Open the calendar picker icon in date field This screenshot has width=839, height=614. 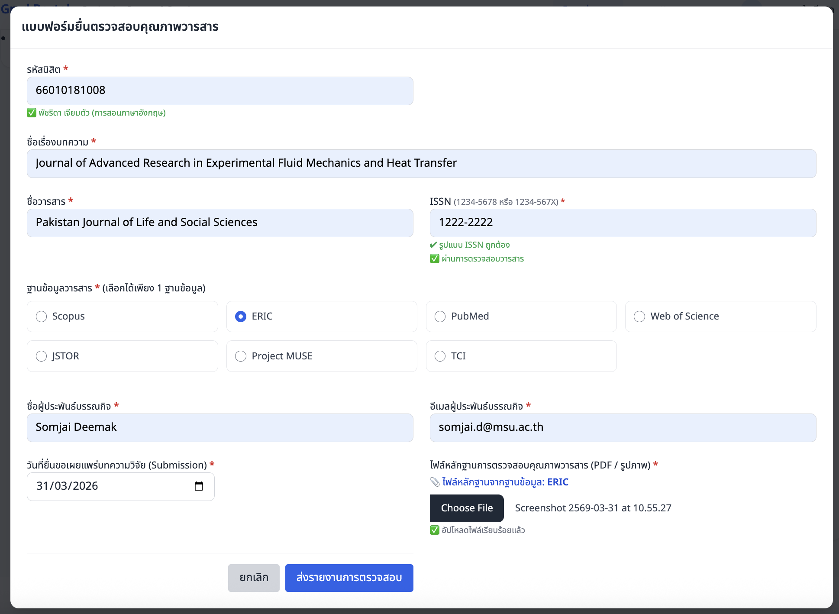coord(199,486)
